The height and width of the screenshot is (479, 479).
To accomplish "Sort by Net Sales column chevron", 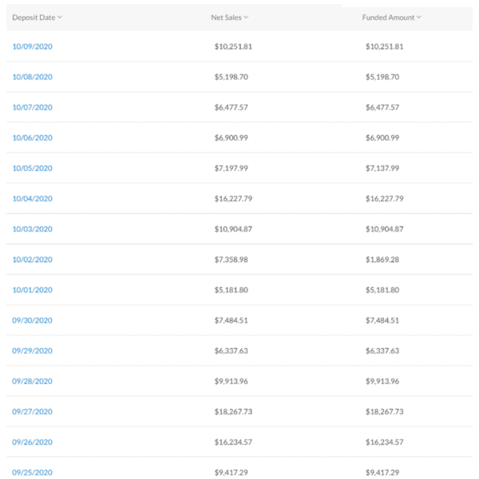I will [246, 18].
